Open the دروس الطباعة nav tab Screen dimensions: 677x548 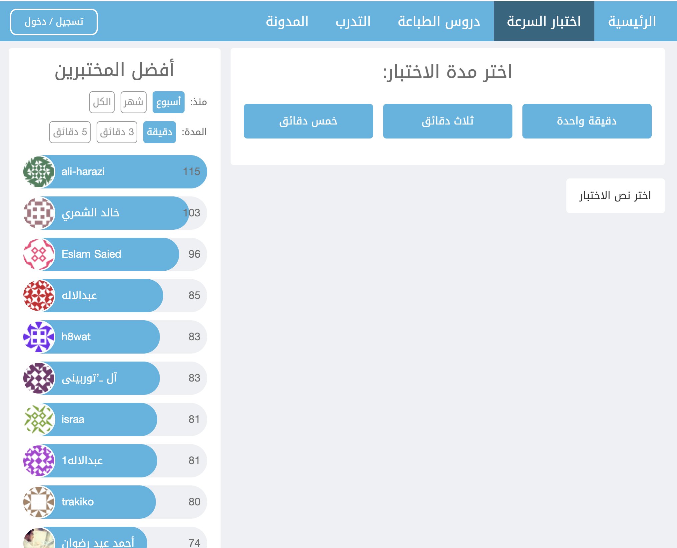tap(438, 21)
